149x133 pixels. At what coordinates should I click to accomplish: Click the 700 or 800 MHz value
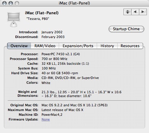(54, 59)
